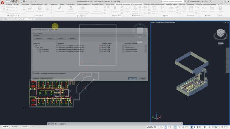Viewport: 230px width, 129px height.
Task: Click the workspace switching gear icon
Action: pos(204,127)
